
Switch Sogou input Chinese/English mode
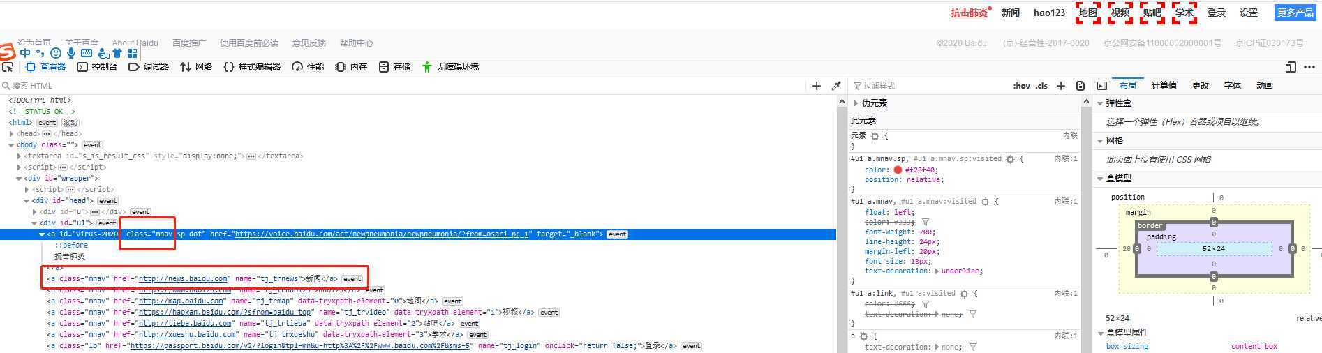coord(25,53)
